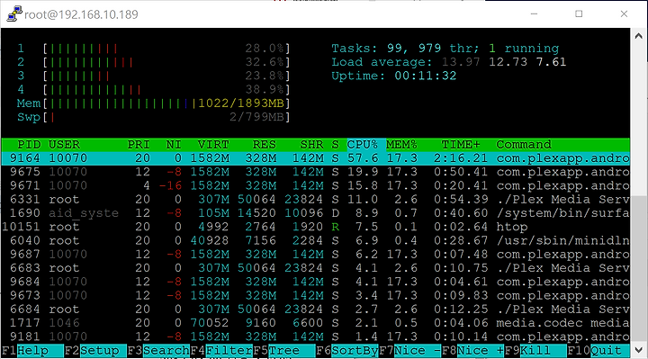
Task: Open F1 Help
Action: [x=32, y=351]
